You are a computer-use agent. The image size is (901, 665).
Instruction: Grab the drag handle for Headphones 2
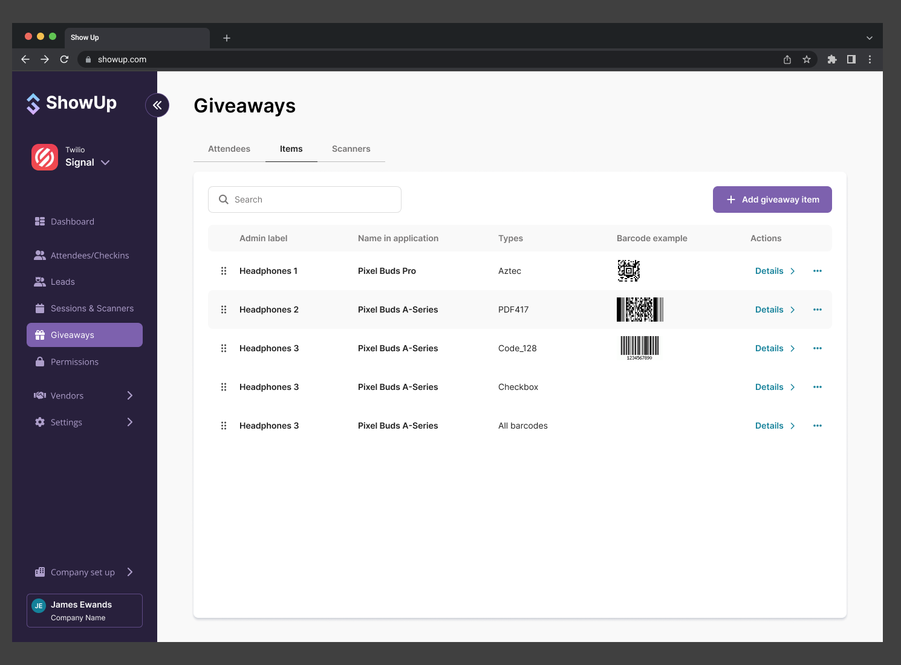[x=224, y=310]
